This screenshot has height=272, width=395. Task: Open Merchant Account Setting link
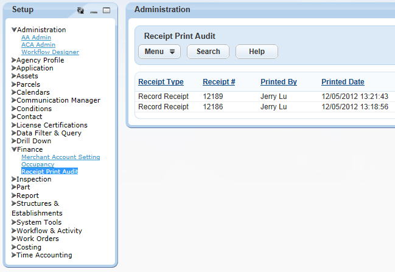[x=60, y=157]
